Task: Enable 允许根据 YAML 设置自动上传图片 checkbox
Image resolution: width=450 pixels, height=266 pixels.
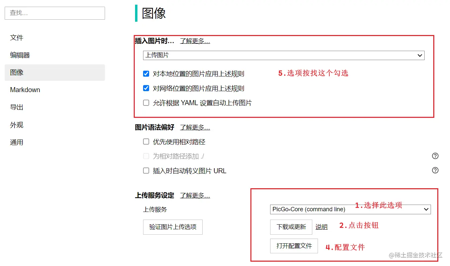Action: [x=146, y=103]
